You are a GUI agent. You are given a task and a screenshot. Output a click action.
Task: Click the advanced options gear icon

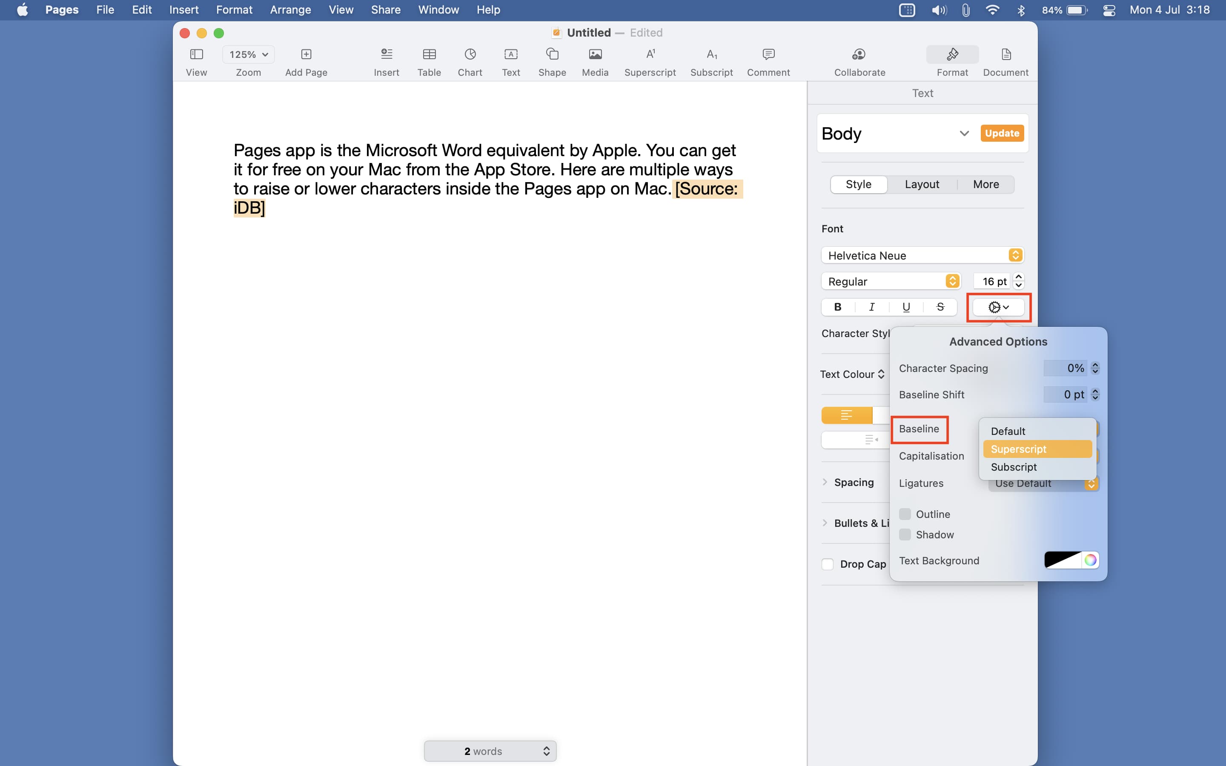pos(999,307)
